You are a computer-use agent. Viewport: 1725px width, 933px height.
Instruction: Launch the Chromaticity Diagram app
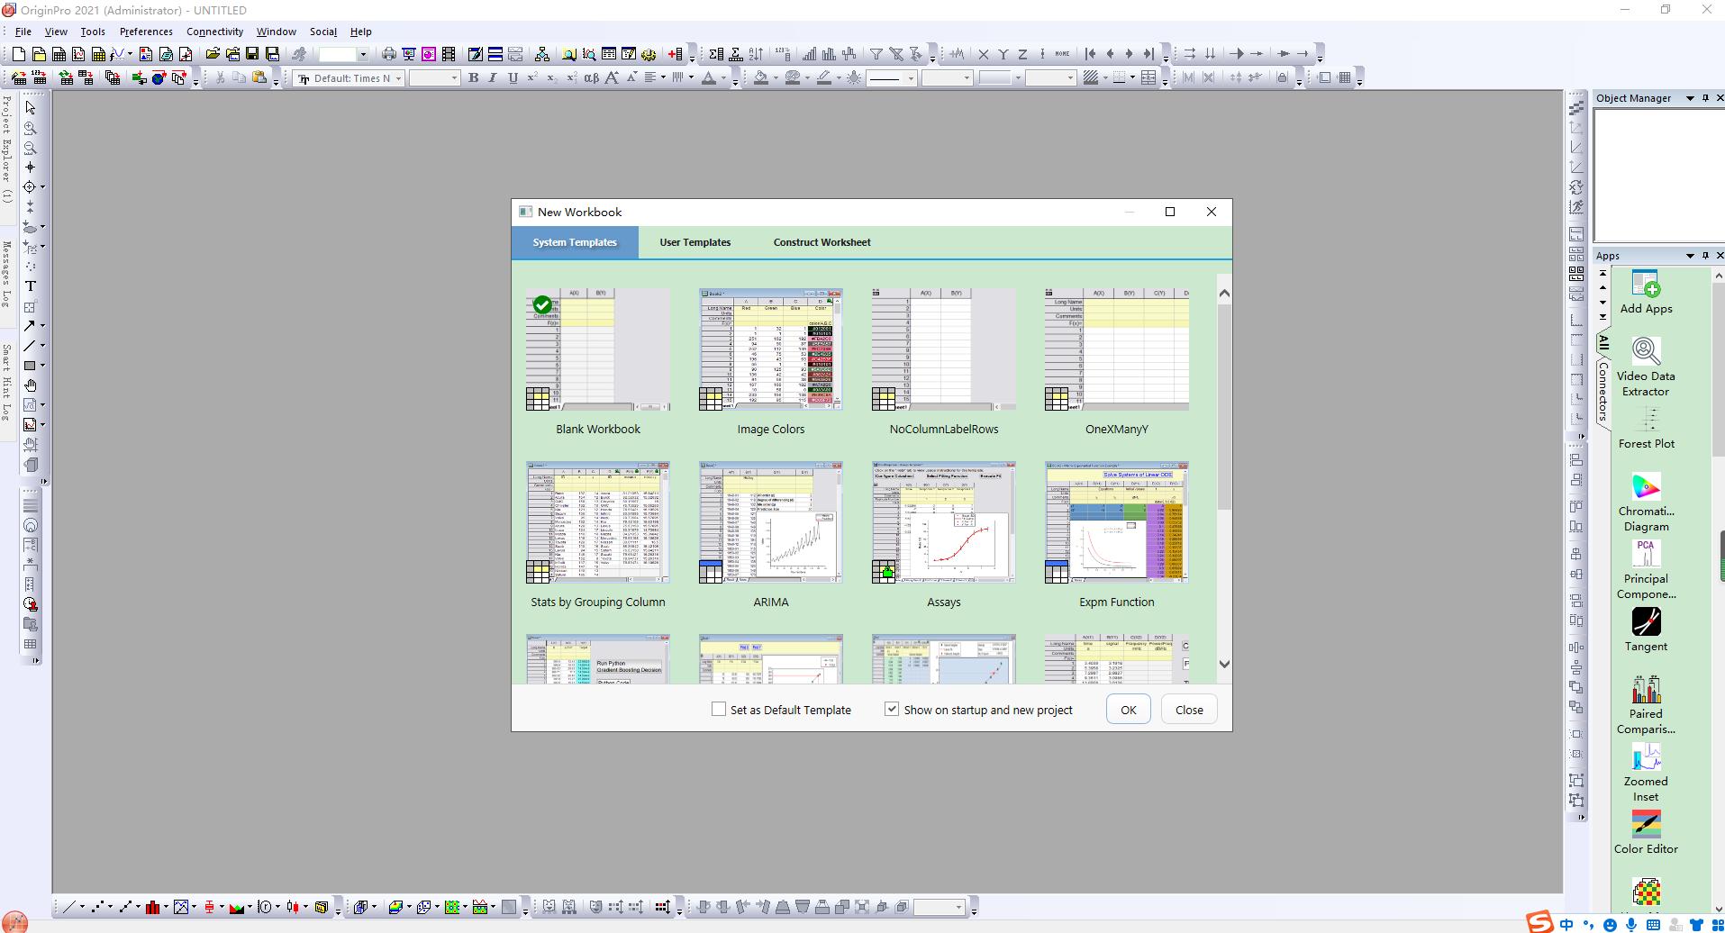point(1646,488)
